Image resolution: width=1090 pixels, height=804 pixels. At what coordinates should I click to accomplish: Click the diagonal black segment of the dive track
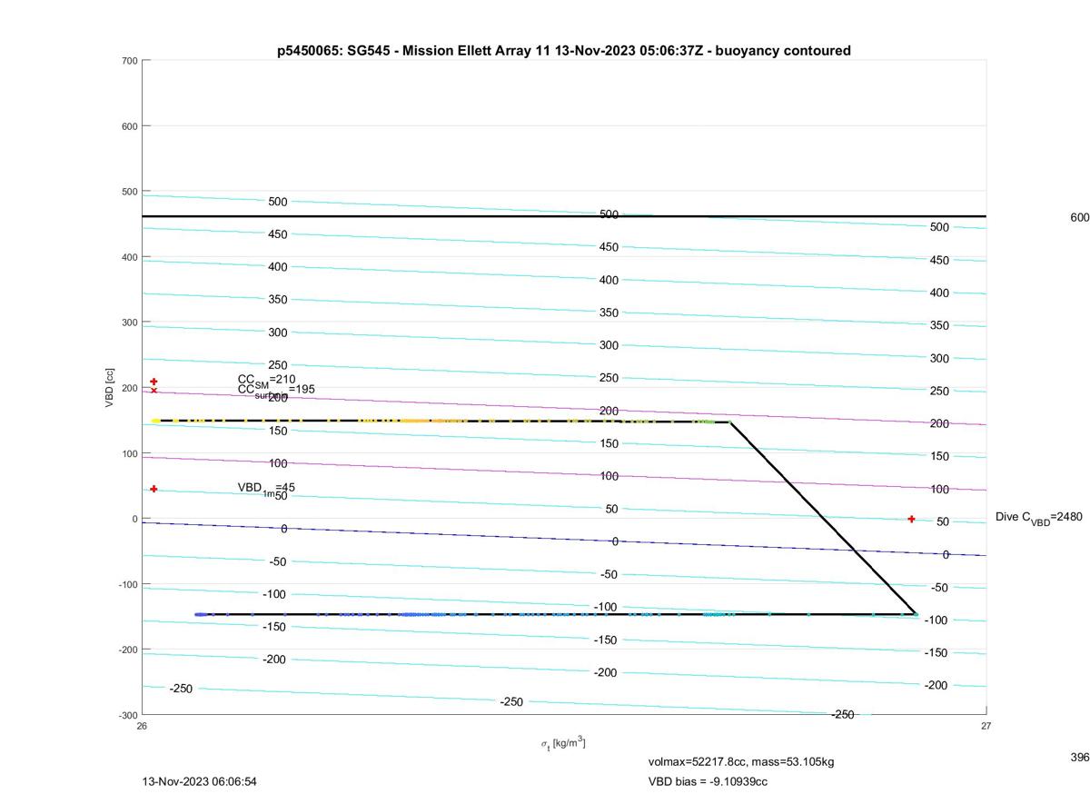click(823, 518)
